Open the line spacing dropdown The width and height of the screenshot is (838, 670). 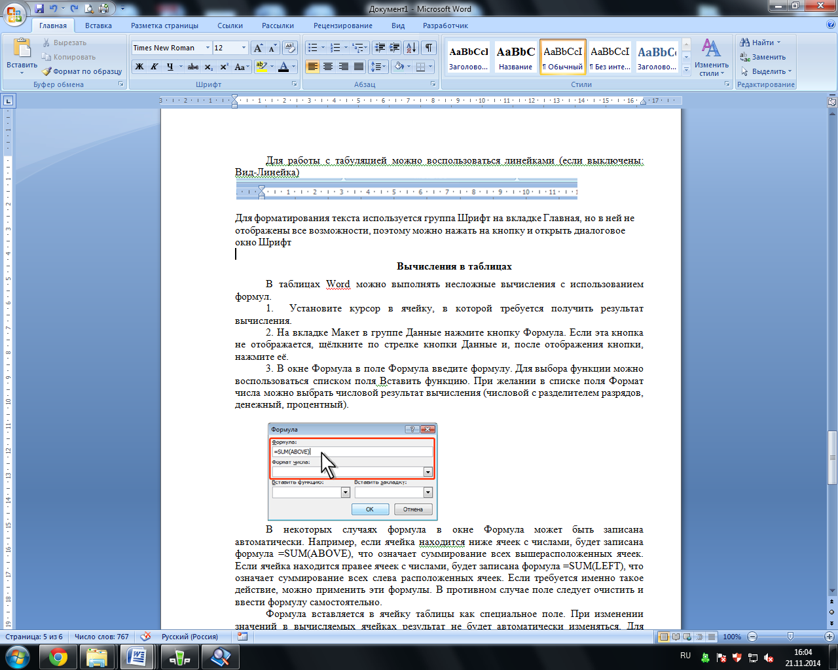click(x=378, y=67)
